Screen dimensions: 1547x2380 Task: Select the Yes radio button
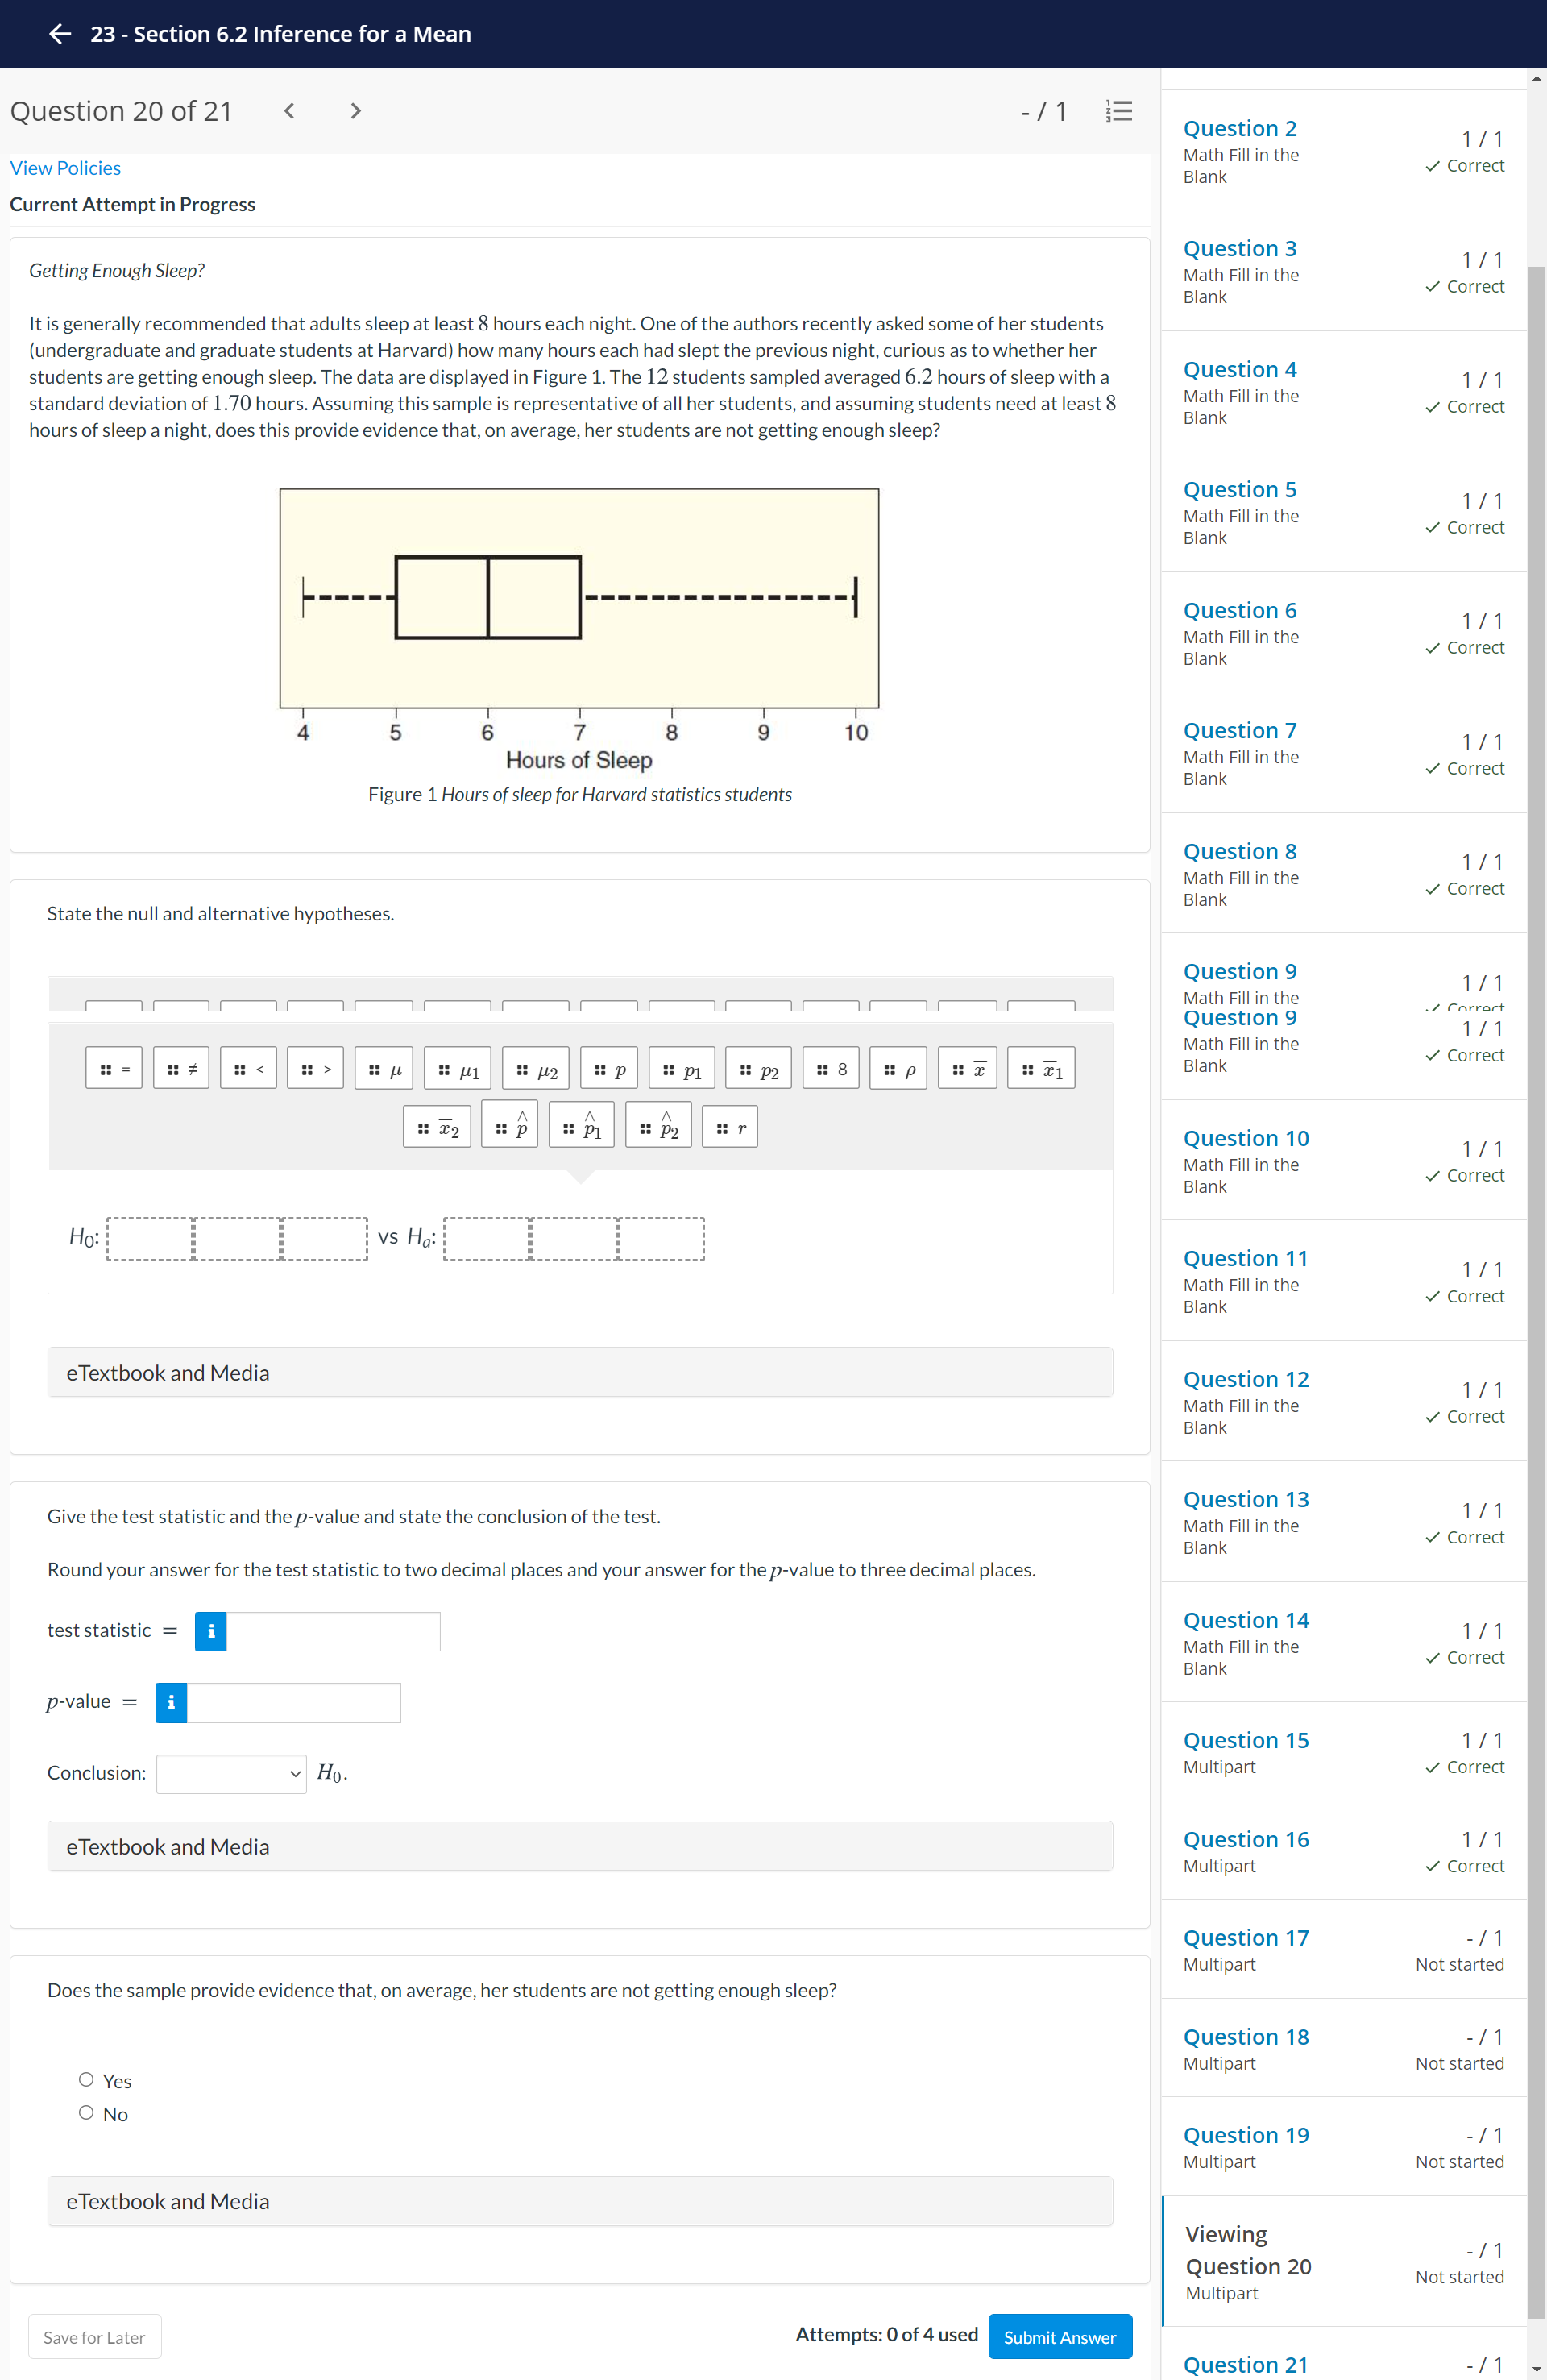pyautogui.click(x=86, y=2080)
